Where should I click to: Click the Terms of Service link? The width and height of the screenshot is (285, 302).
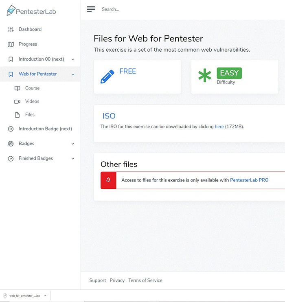[145, 280]
